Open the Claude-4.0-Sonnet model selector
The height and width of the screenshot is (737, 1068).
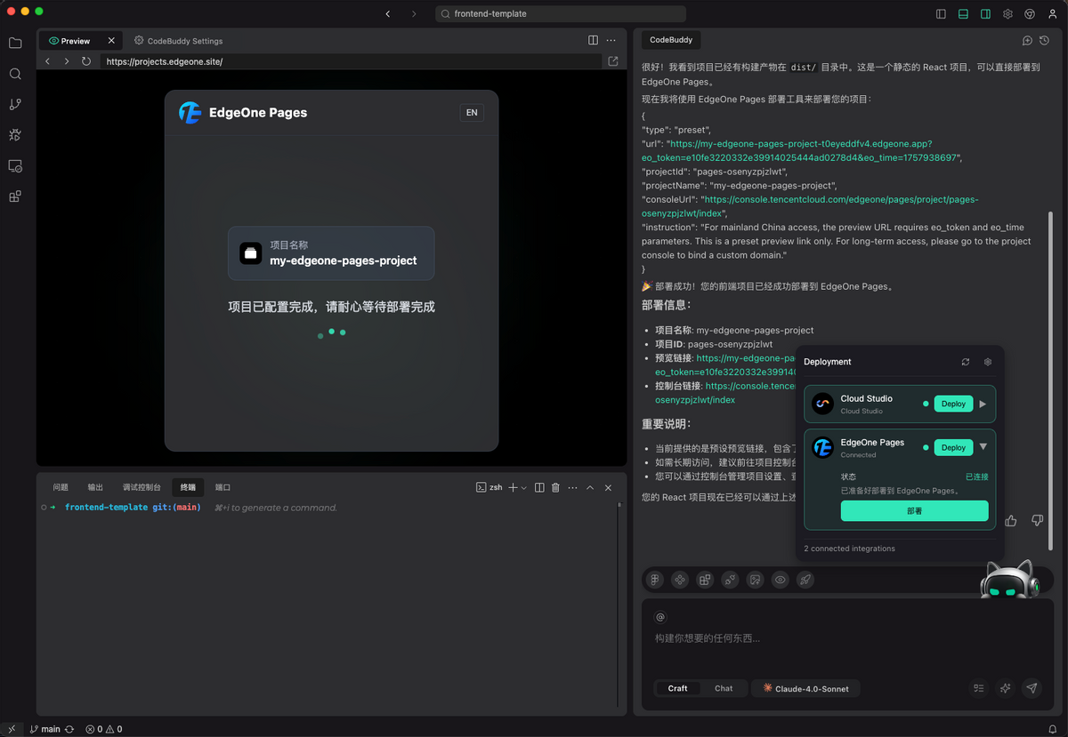[x=805, y=687]
